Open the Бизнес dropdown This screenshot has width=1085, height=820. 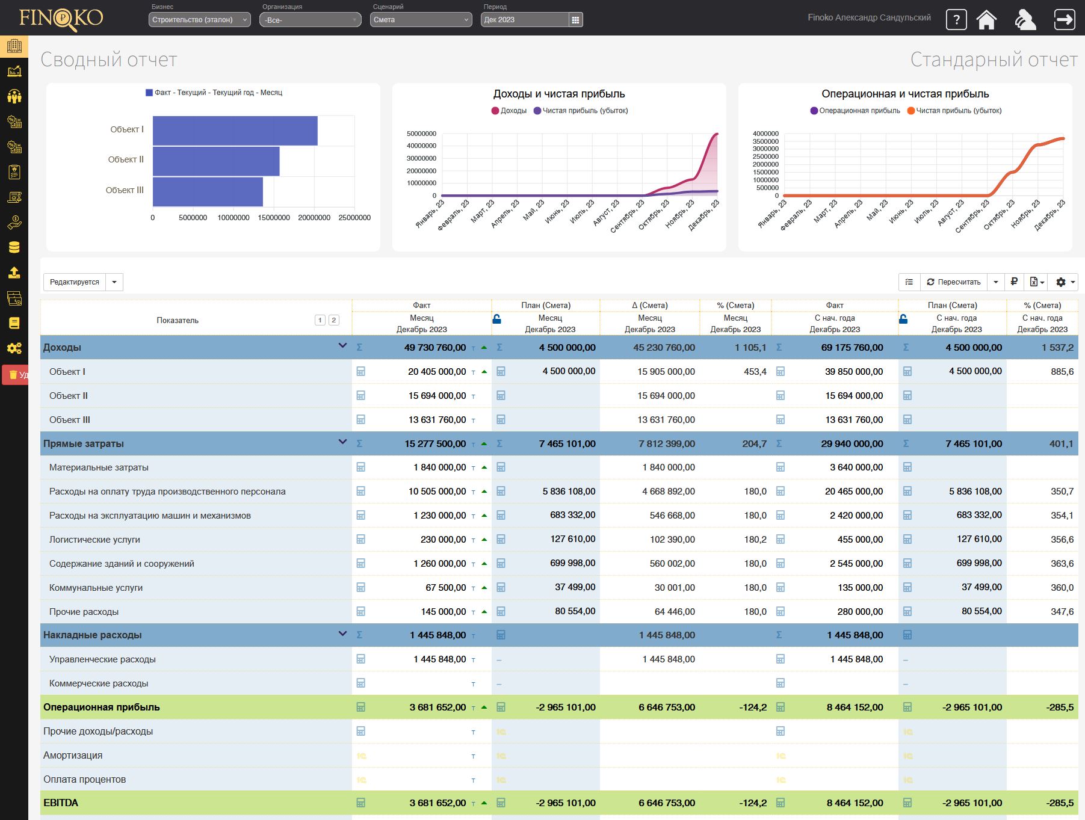[199, 20]
